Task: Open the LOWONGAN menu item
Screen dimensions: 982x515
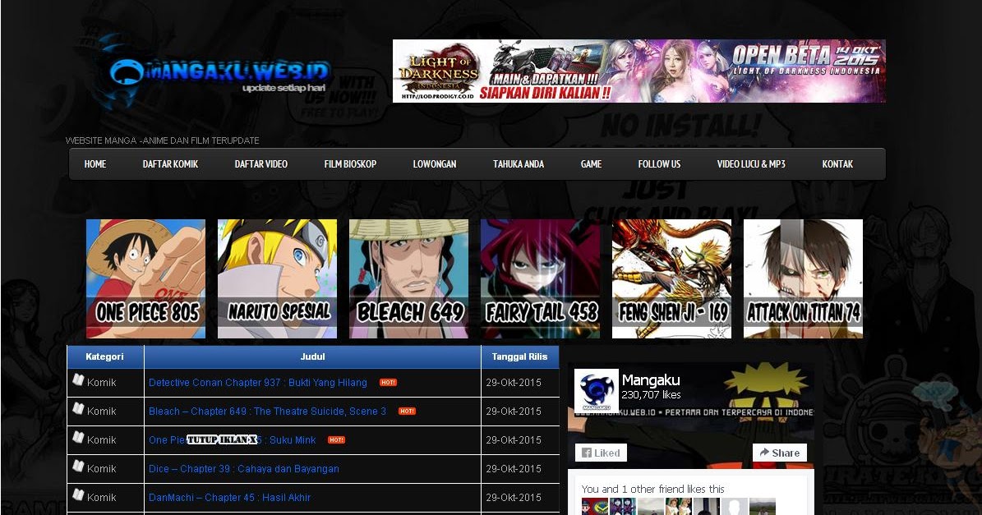Action: pos(435,164)
